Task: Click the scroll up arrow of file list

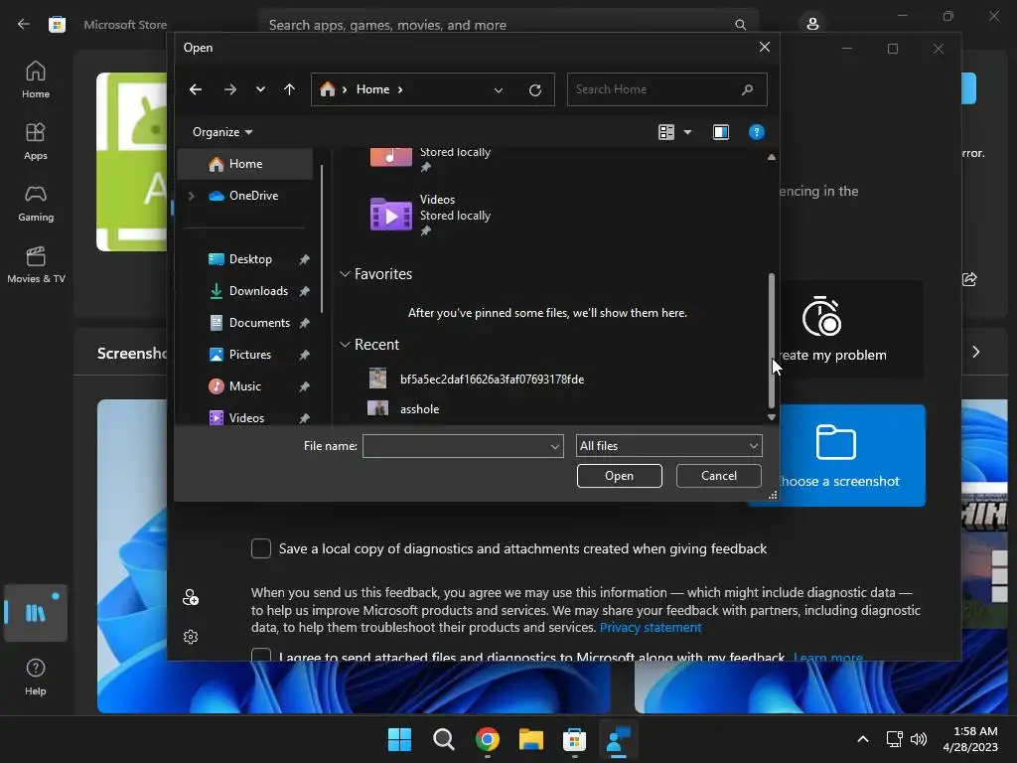Action: 771,157
